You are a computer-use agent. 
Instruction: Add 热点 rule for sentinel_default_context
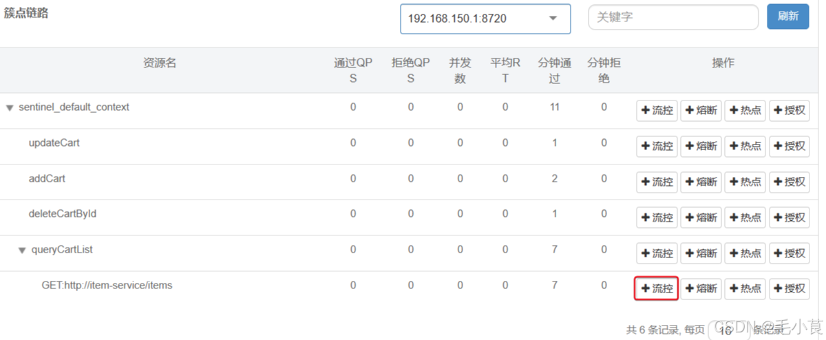(x=745, y=110)
